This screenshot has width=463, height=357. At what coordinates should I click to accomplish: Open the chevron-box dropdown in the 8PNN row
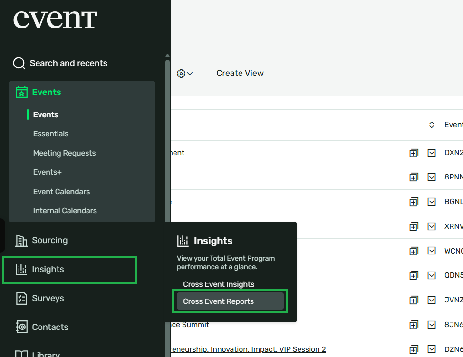tap(432, 177)
